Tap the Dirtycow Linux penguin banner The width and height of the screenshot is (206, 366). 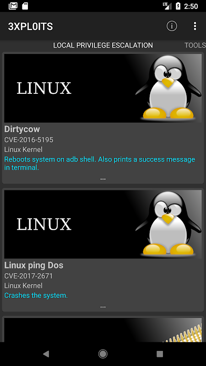click(103, 88)
